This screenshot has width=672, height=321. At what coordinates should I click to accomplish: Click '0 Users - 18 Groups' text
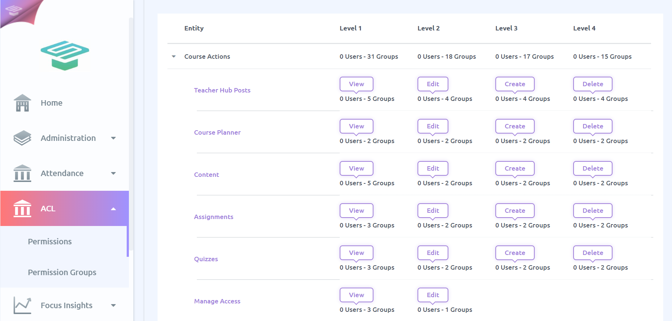click(447, 56)
